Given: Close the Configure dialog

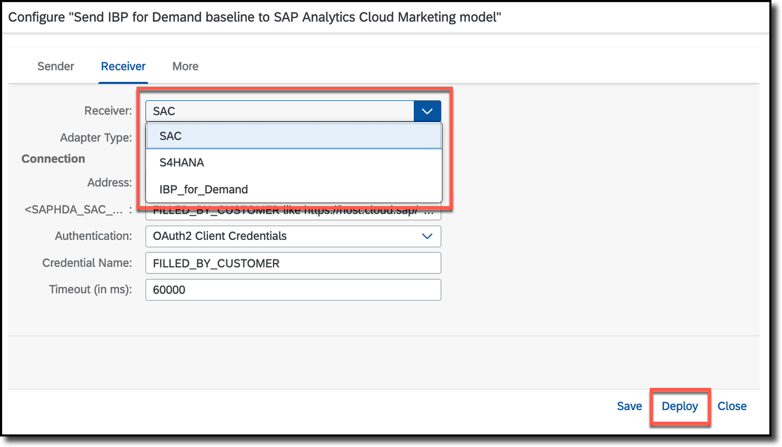Looking at the screenshot, I should pos(732,406).
